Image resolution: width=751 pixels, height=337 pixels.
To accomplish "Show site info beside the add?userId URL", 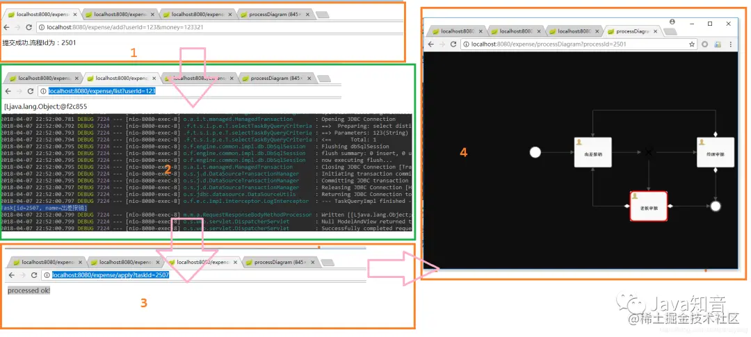I will click(42, 27).
